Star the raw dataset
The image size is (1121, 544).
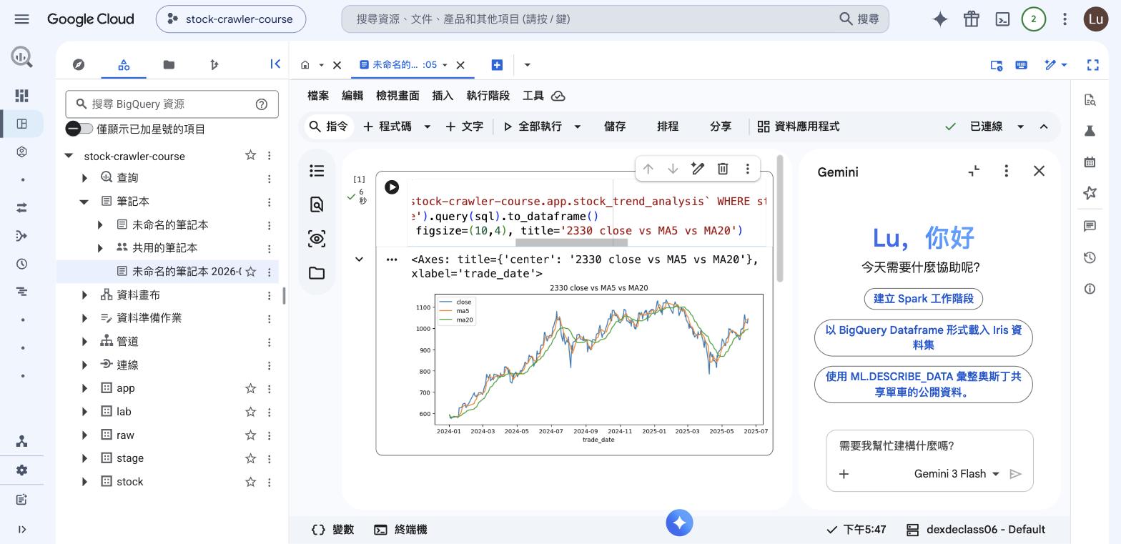coord(250,435)
